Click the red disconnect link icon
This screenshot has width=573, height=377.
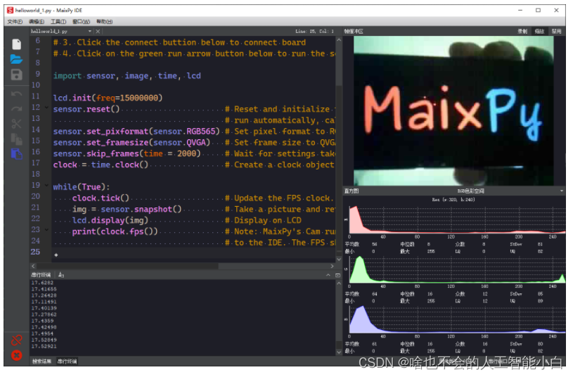pyautogui.click(x=16, y=340)
